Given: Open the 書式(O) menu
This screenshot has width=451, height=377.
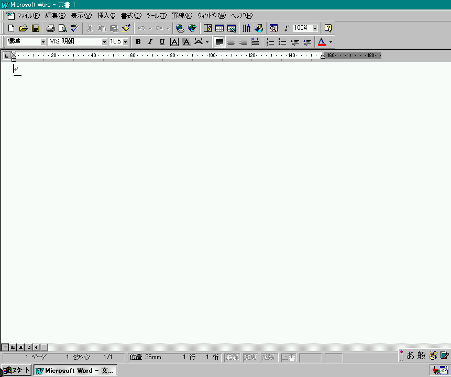Looking at the screenshot, I should [131, 16].
